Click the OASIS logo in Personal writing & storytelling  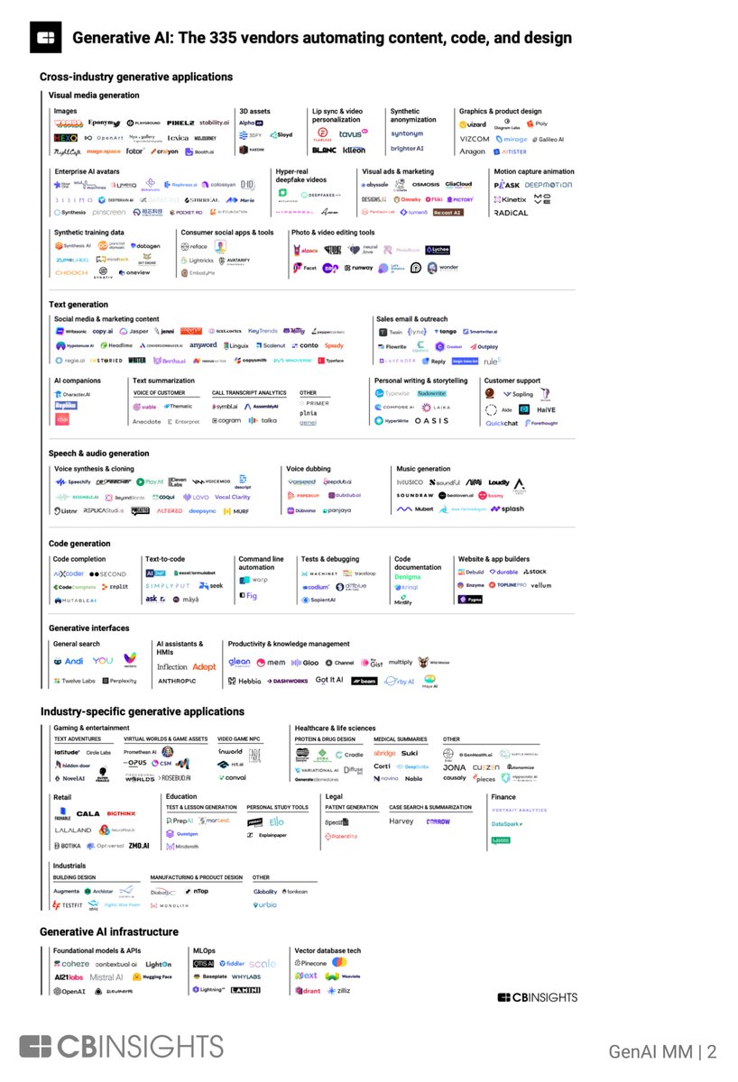click(431, 421)
